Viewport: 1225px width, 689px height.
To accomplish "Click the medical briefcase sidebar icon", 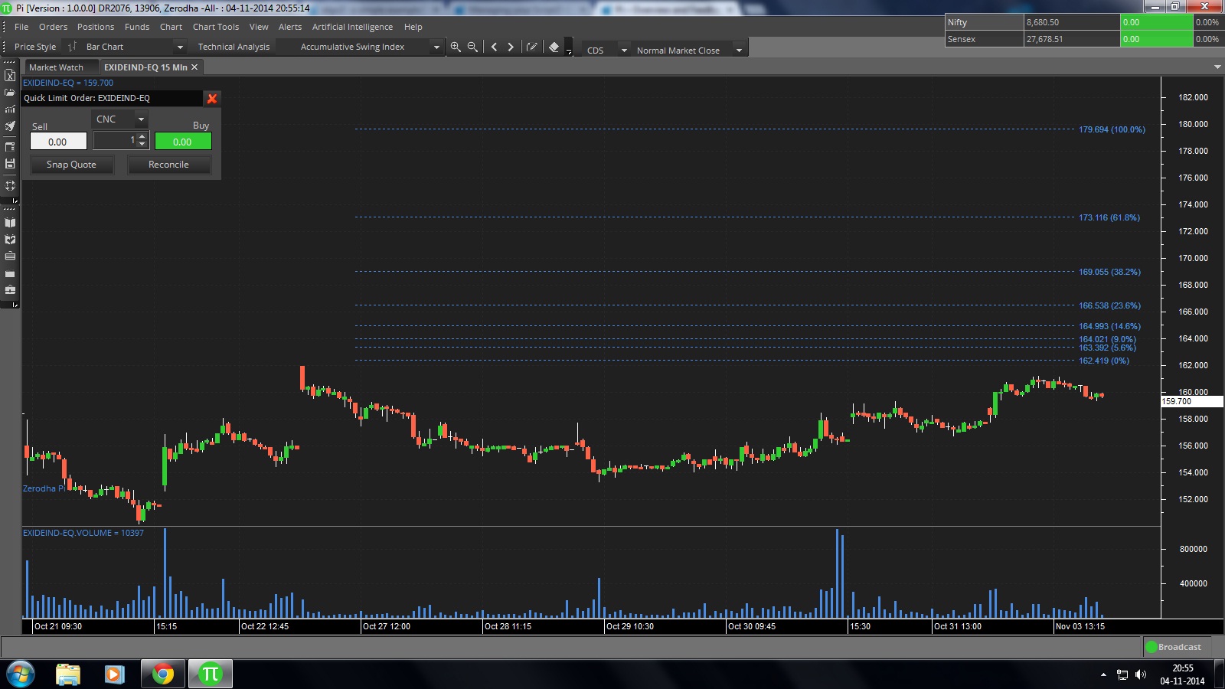I will coord(10,290).
